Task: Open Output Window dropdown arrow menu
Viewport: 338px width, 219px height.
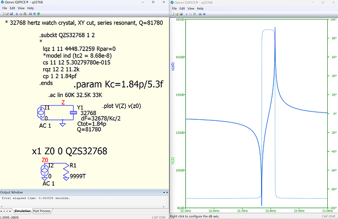Action: pyautogui.click(x=164, y=192)
